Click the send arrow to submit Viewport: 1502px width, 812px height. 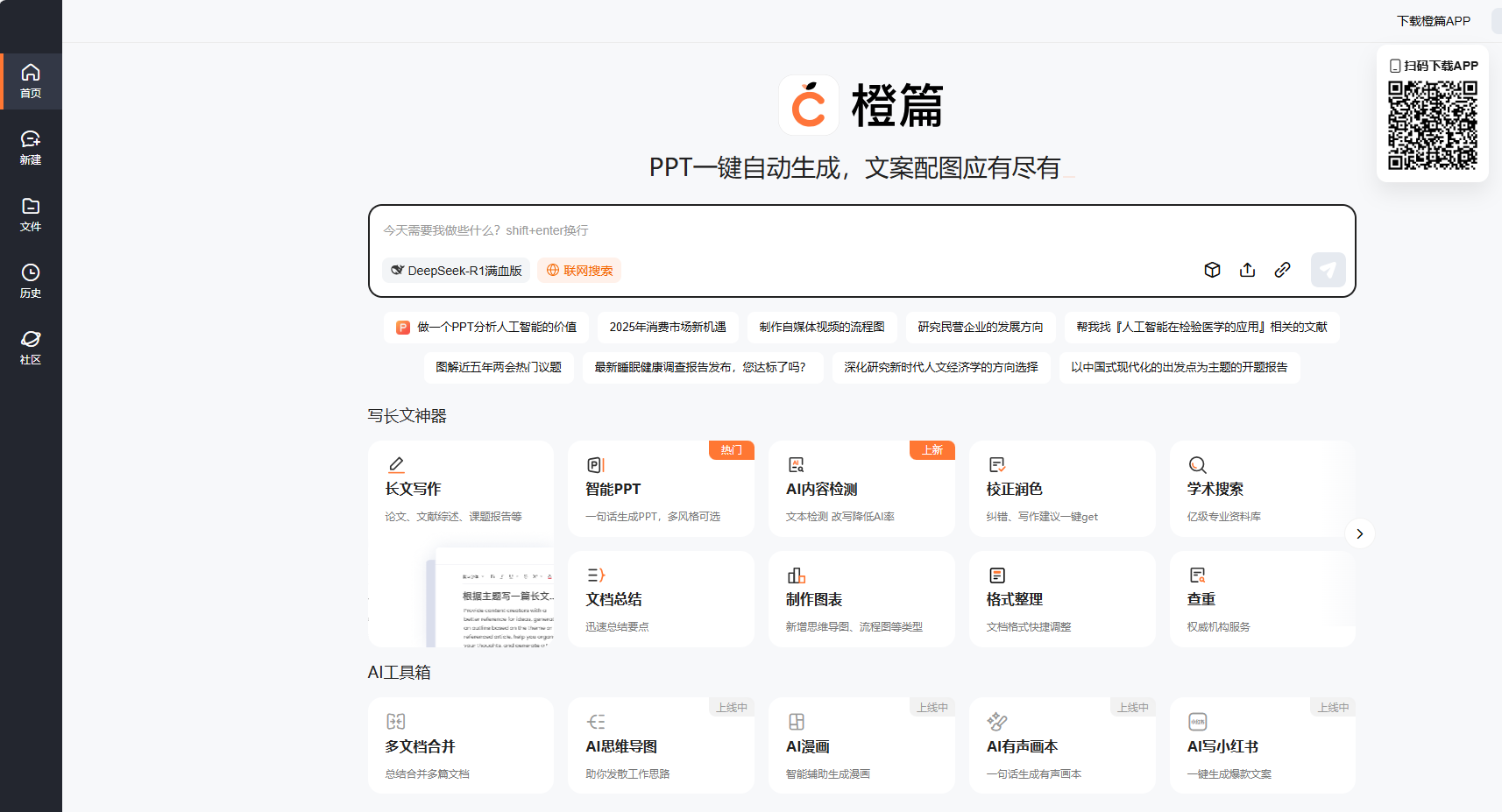1328,270
